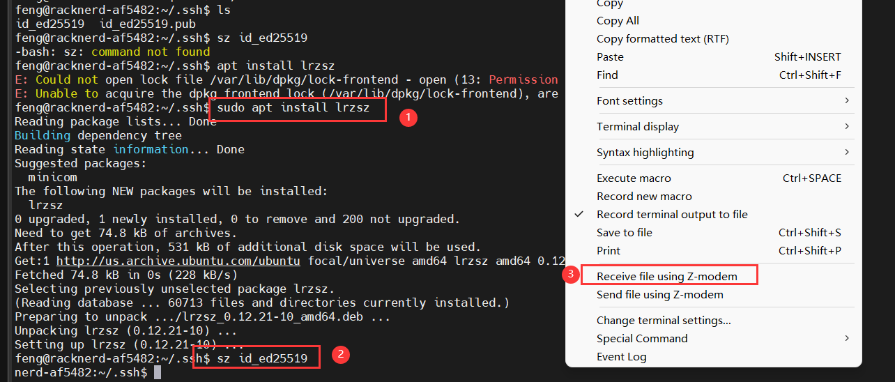Choose Print in the context menu
Image resolution: width=895 pixels, height=382 pixels.
coord(608,251)
